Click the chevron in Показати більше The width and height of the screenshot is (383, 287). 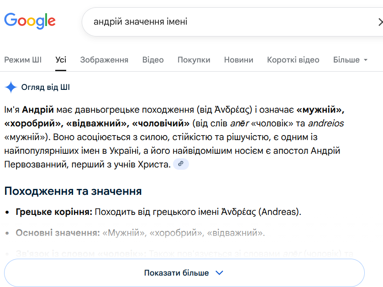tap(219, 272)
